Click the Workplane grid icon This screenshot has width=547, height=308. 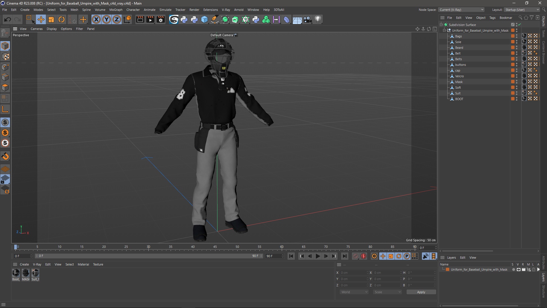click(x=5, y=169)
